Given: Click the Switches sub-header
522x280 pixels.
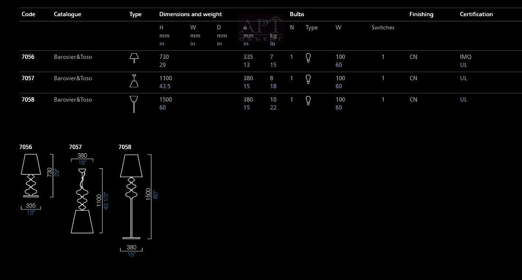Looking at the screenshot, I should tap(383, 28).
